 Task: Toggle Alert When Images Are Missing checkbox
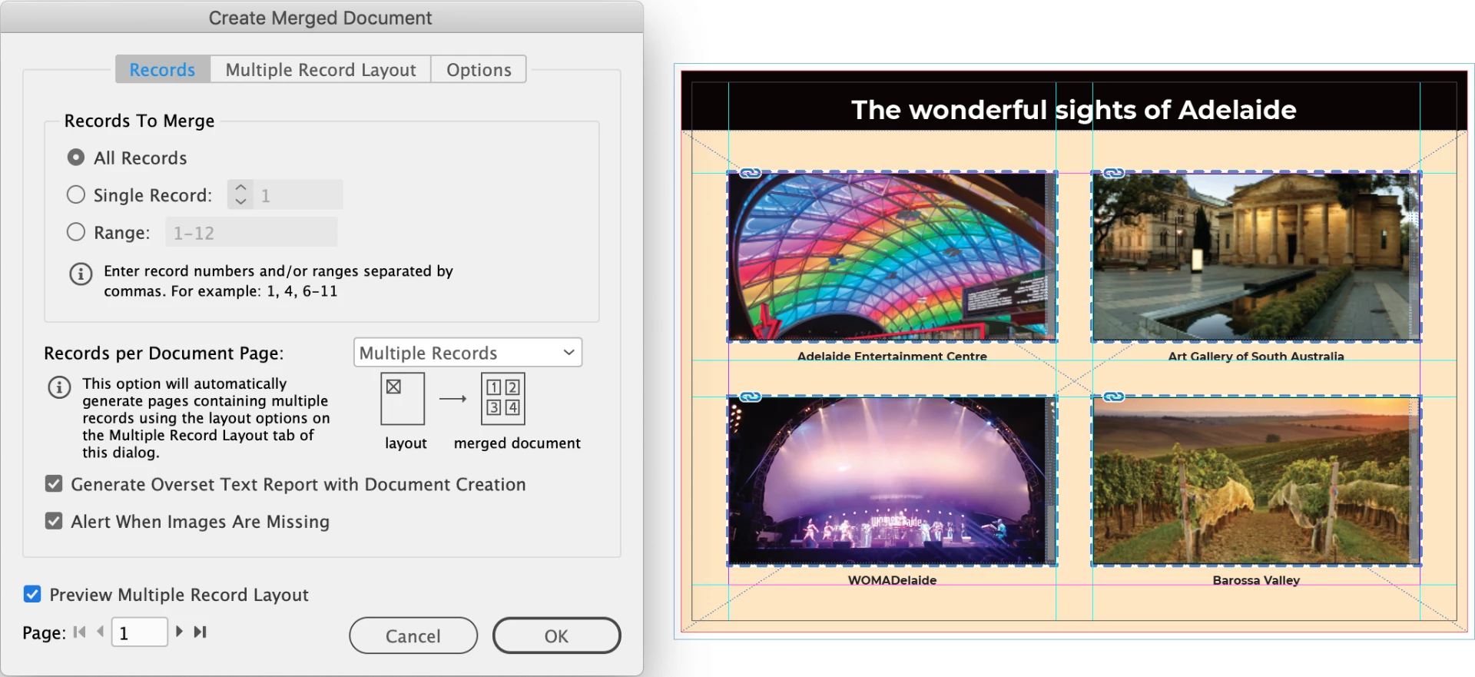pyautogui.click(x=54, y=521)
